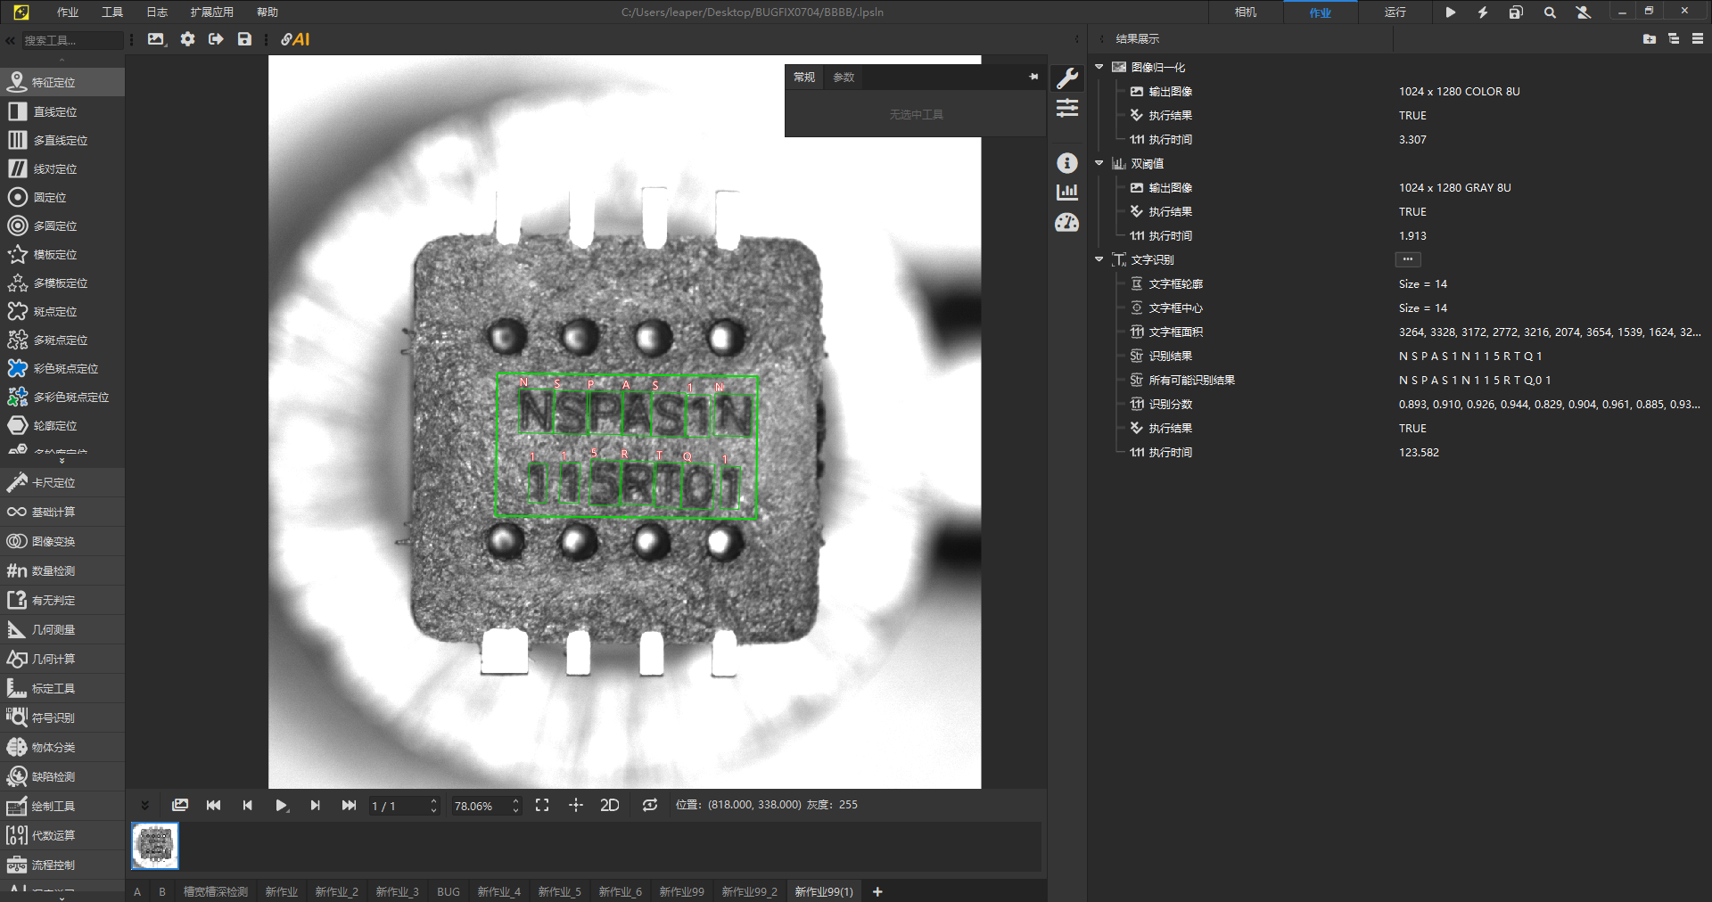
Task: Select the 圆定位 circle locating tool
Action: [x=50, y=197]
